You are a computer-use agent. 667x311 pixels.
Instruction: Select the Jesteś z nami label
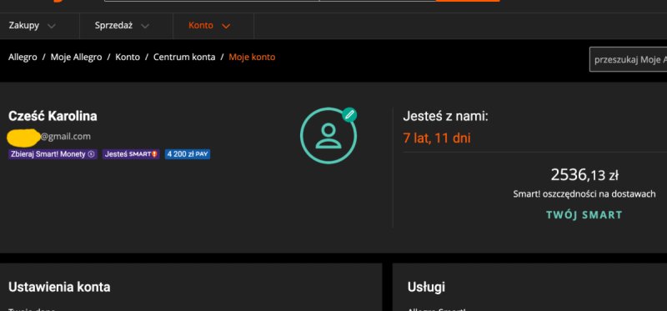(x=445, y=115)
